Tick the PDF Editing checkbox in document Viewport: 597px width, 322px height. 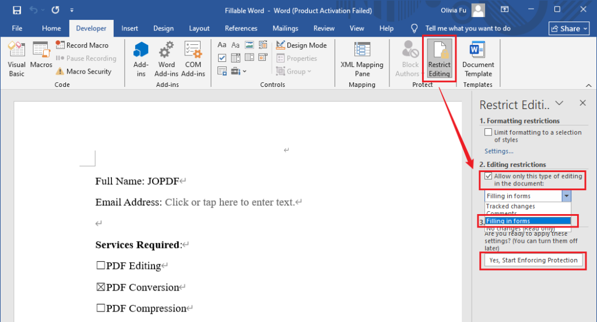point(100,265)
